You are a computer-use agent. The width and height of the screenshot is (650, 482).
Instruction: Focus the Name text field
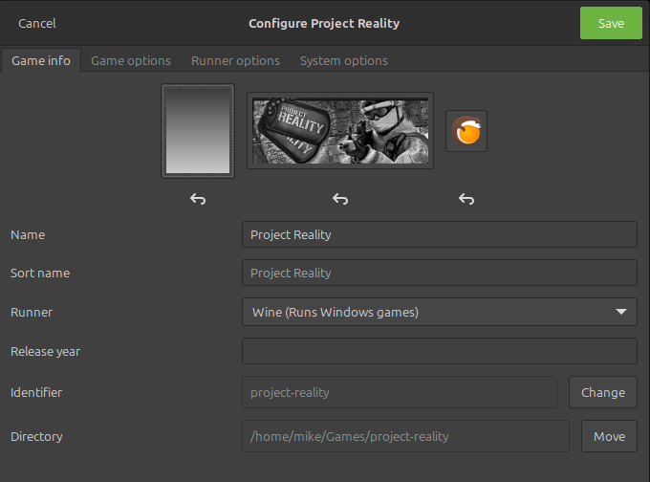click(x=439, y=234)
